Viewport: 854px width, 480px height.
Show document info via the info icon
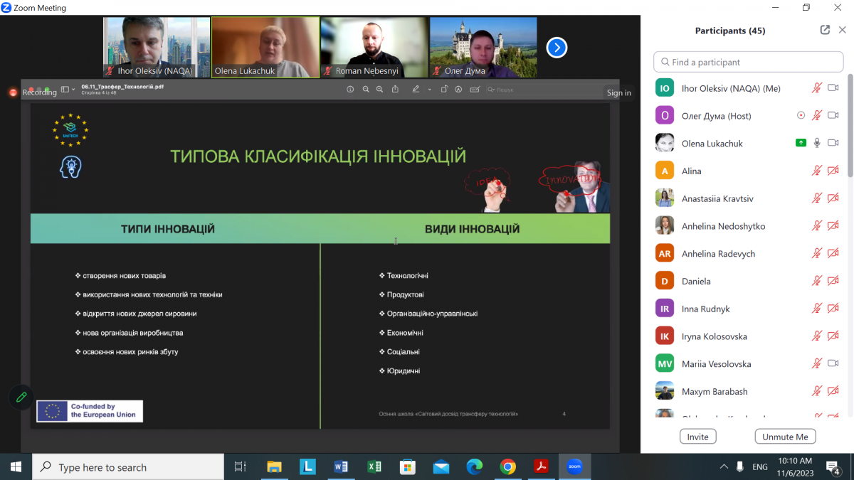[351, 89]
